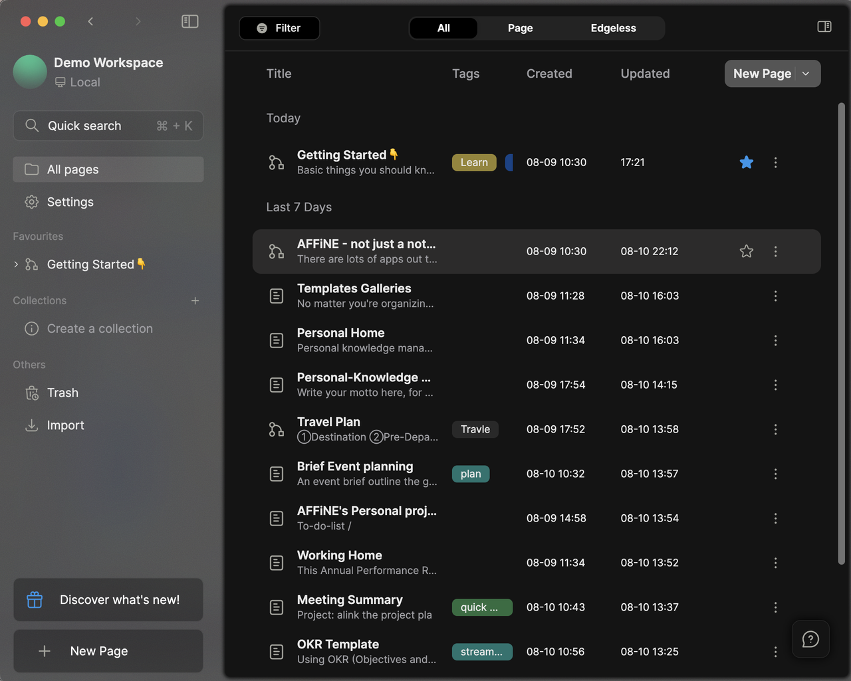Click the quick ... tag on Meeting Summary
Image resolution: width=851 pixels, height=681 pixels.
[482, 607]
